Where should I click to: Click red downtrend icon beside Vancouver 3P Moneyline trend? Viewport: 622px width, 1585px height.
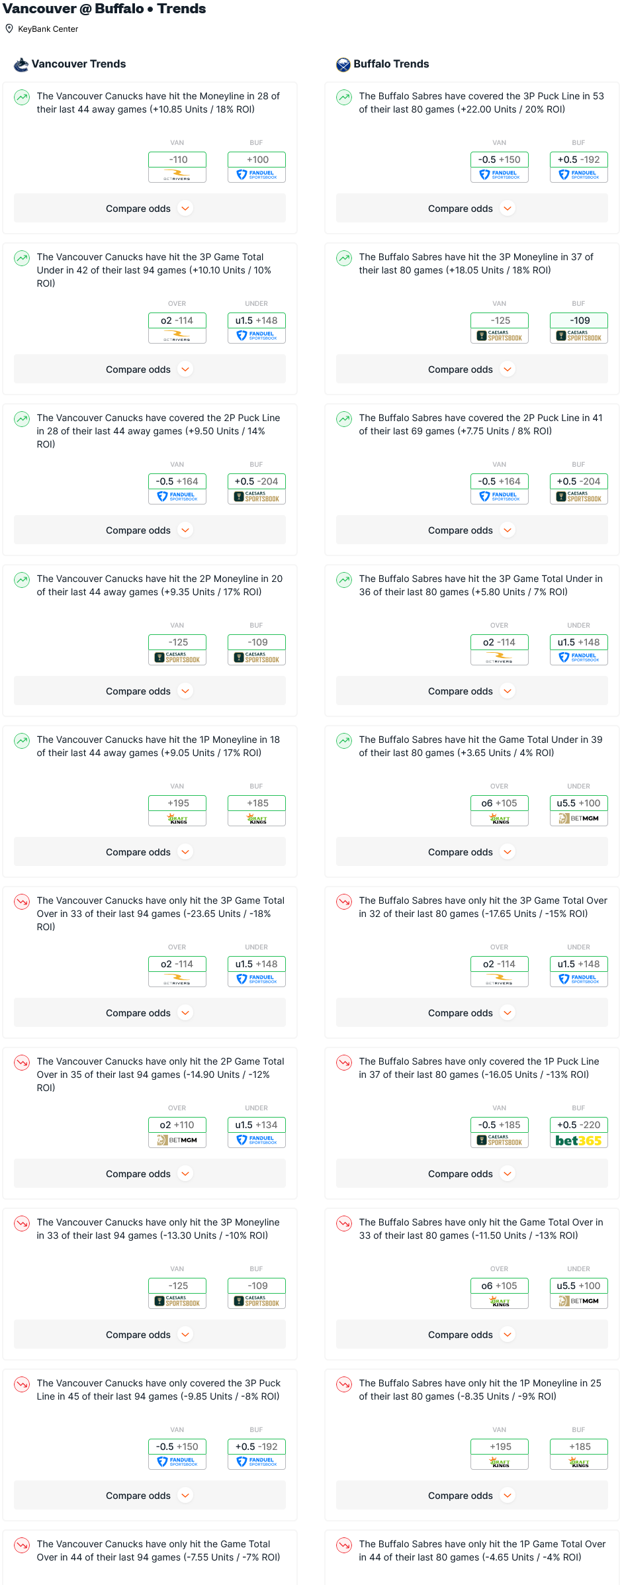22,1224
